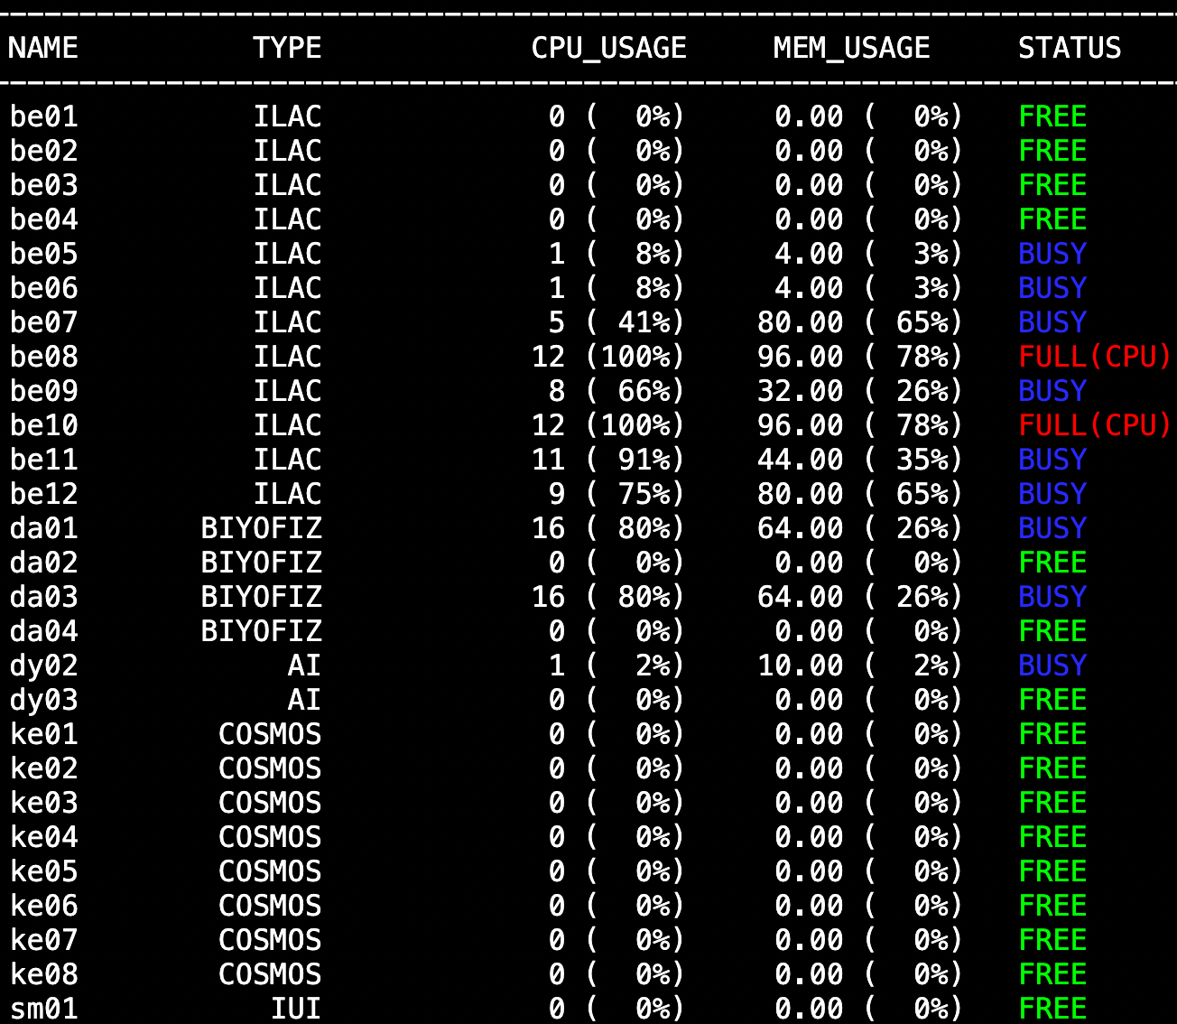Select the CPU_USAGE column header
This screenshot has width=1177, height=1024.
(x=608, y=48)
